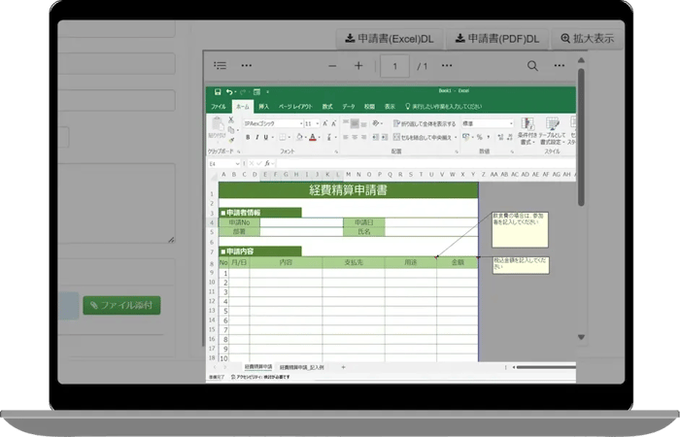The height and width of the screenshot is (437, 680).
Task: Open the Excel ファイル tab
Action: 219,107
